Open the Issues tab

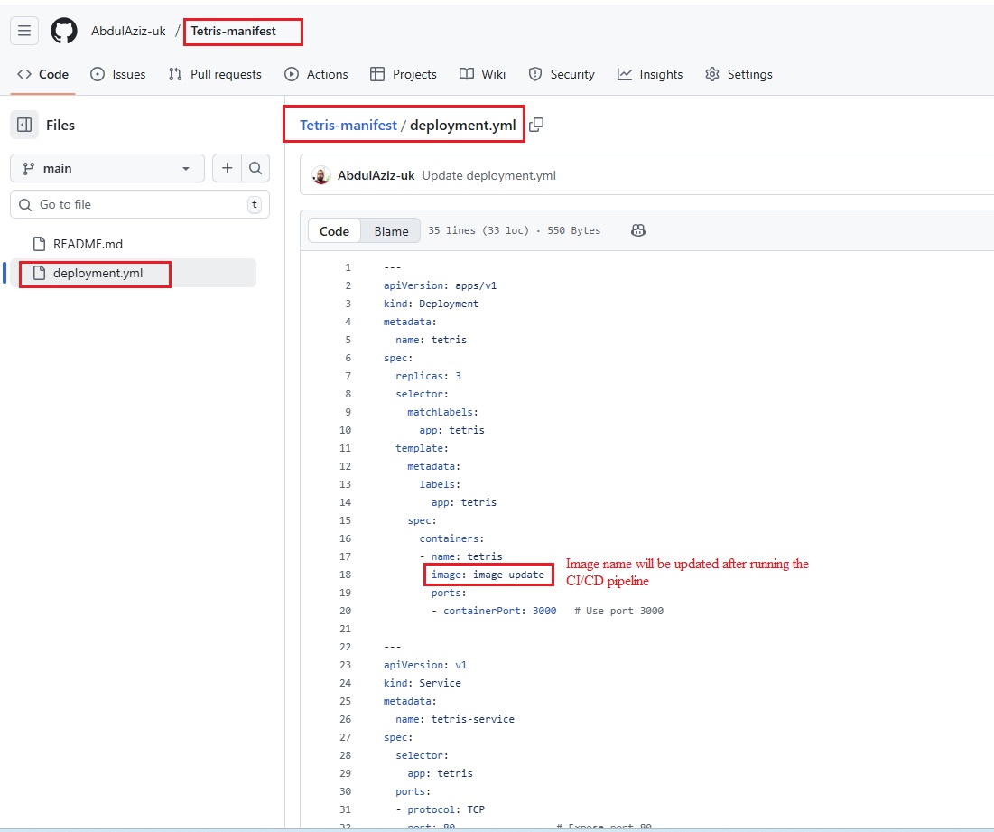pyautogui.click(x=117, y=74)
